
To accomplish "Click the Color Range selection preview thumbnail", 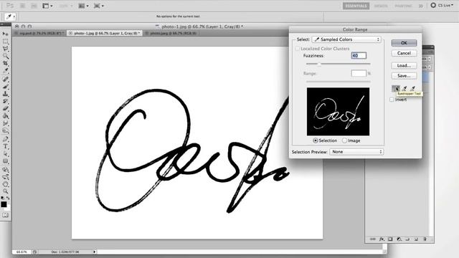I will point(338,112).
